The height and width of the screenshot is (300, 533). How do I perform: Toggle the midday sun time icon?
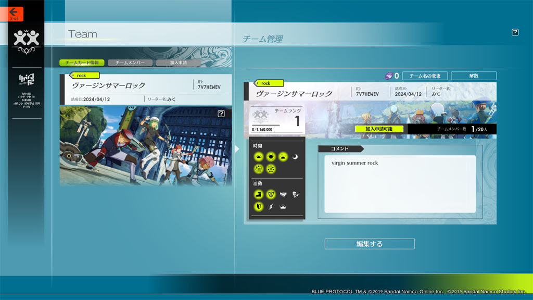coord(271,157)
